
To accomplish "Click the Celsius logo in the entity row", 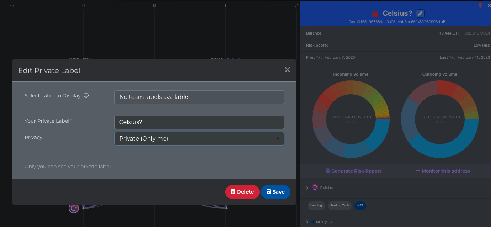I will pos(315,188).
